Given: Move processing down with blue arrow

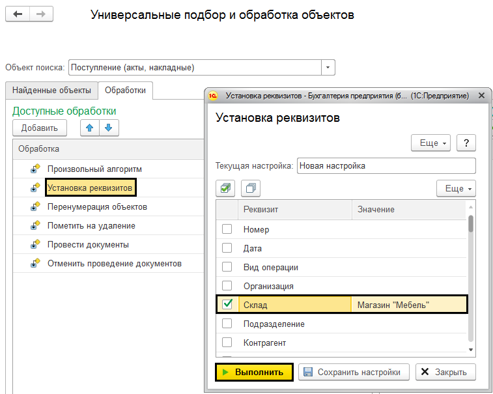Looking at the screenshot, I should [x=108, y=128].
